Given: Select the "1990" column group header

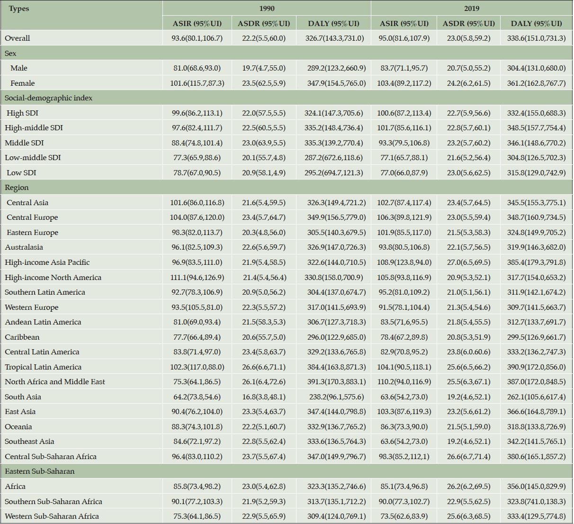Looking at the screenshot, I should click(x=267, y=9).
